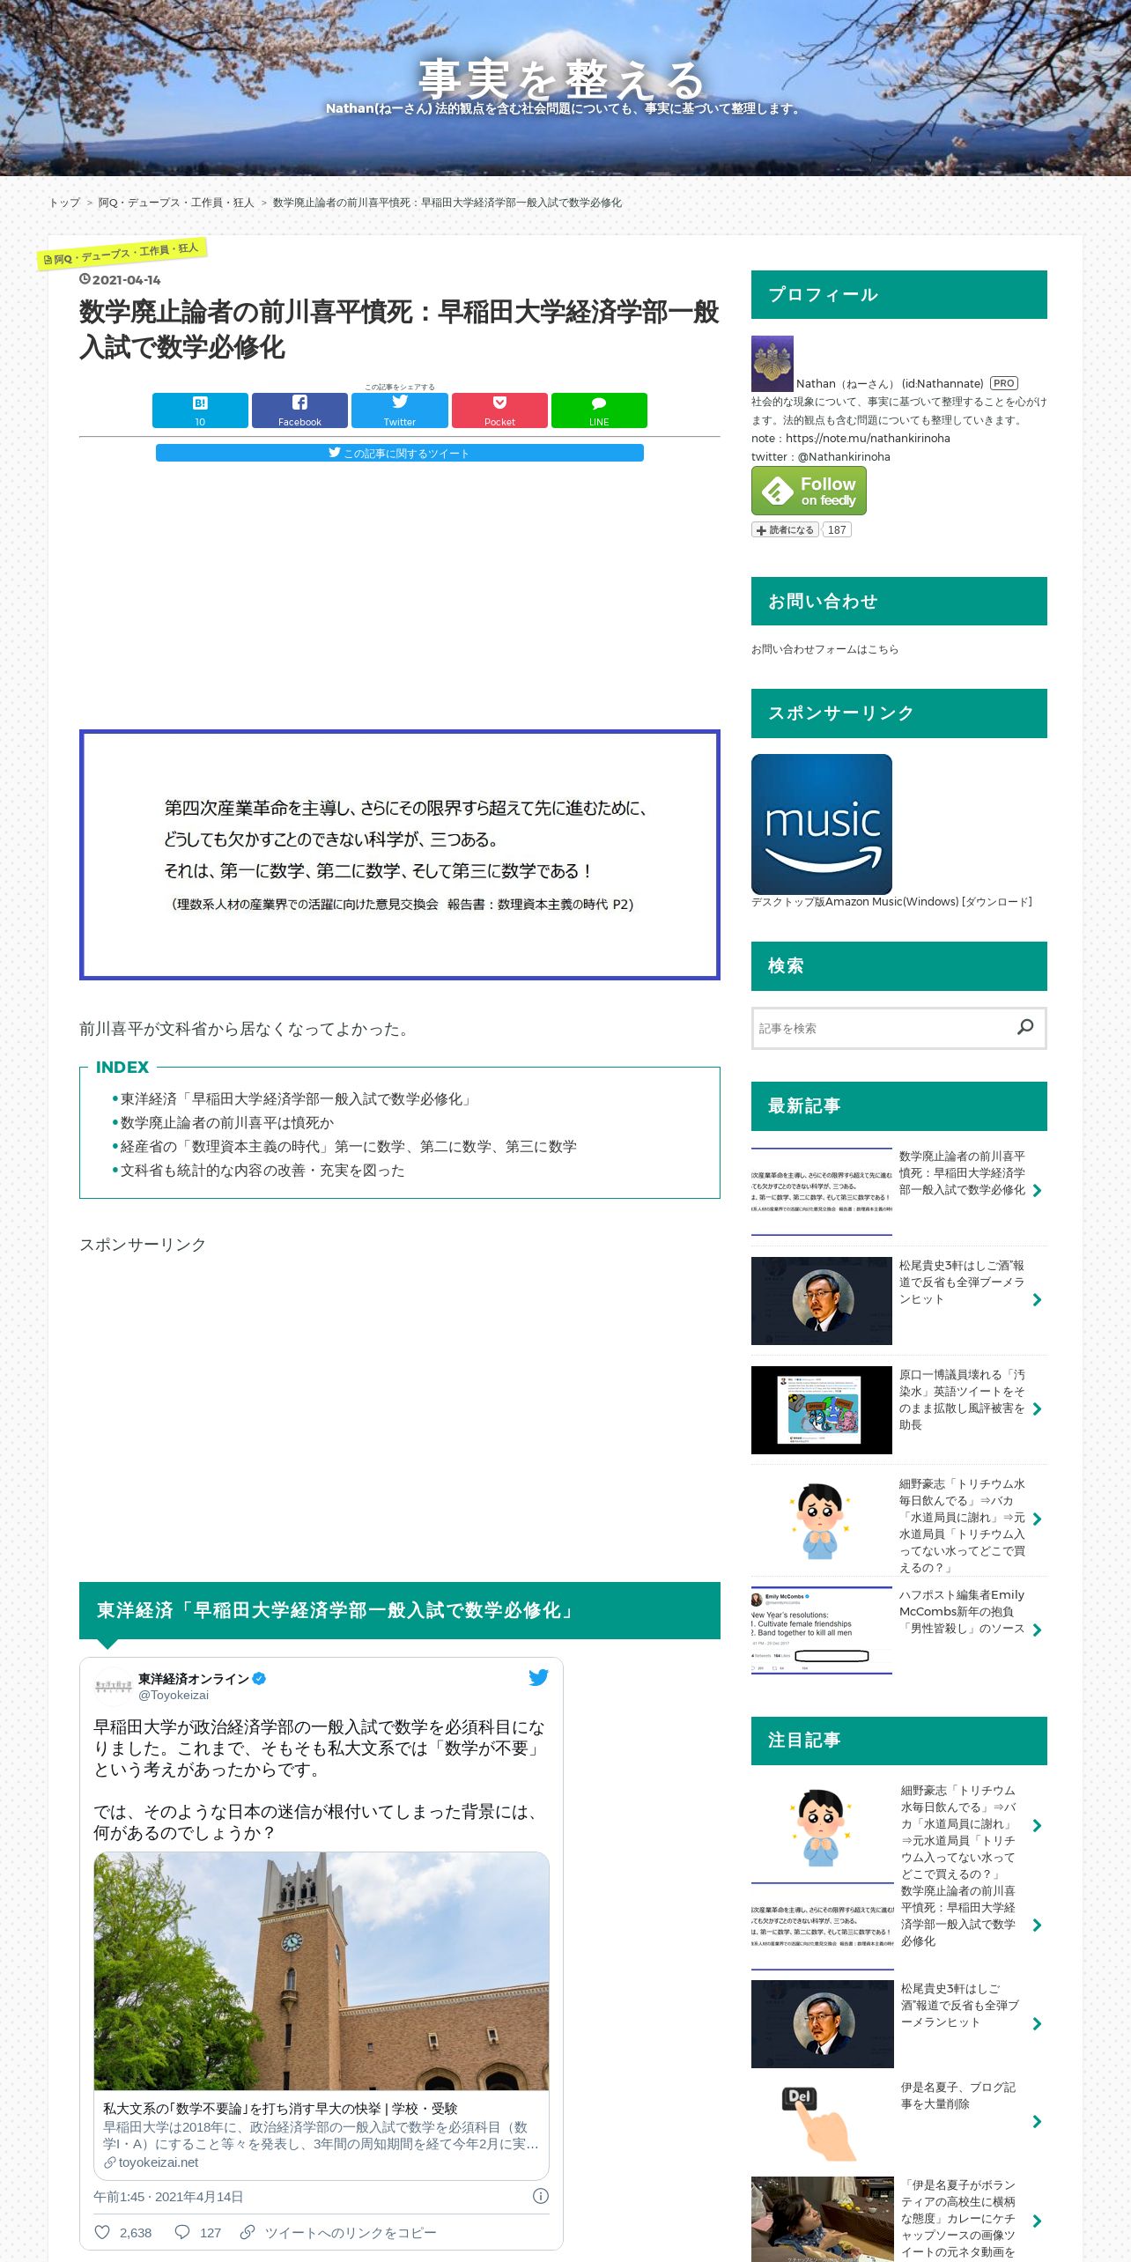The height and width of the screenshot is (2262, 1131).
Task: Click Twitter bird logo in embedded tweet
Action: (x=538, y=1678)
